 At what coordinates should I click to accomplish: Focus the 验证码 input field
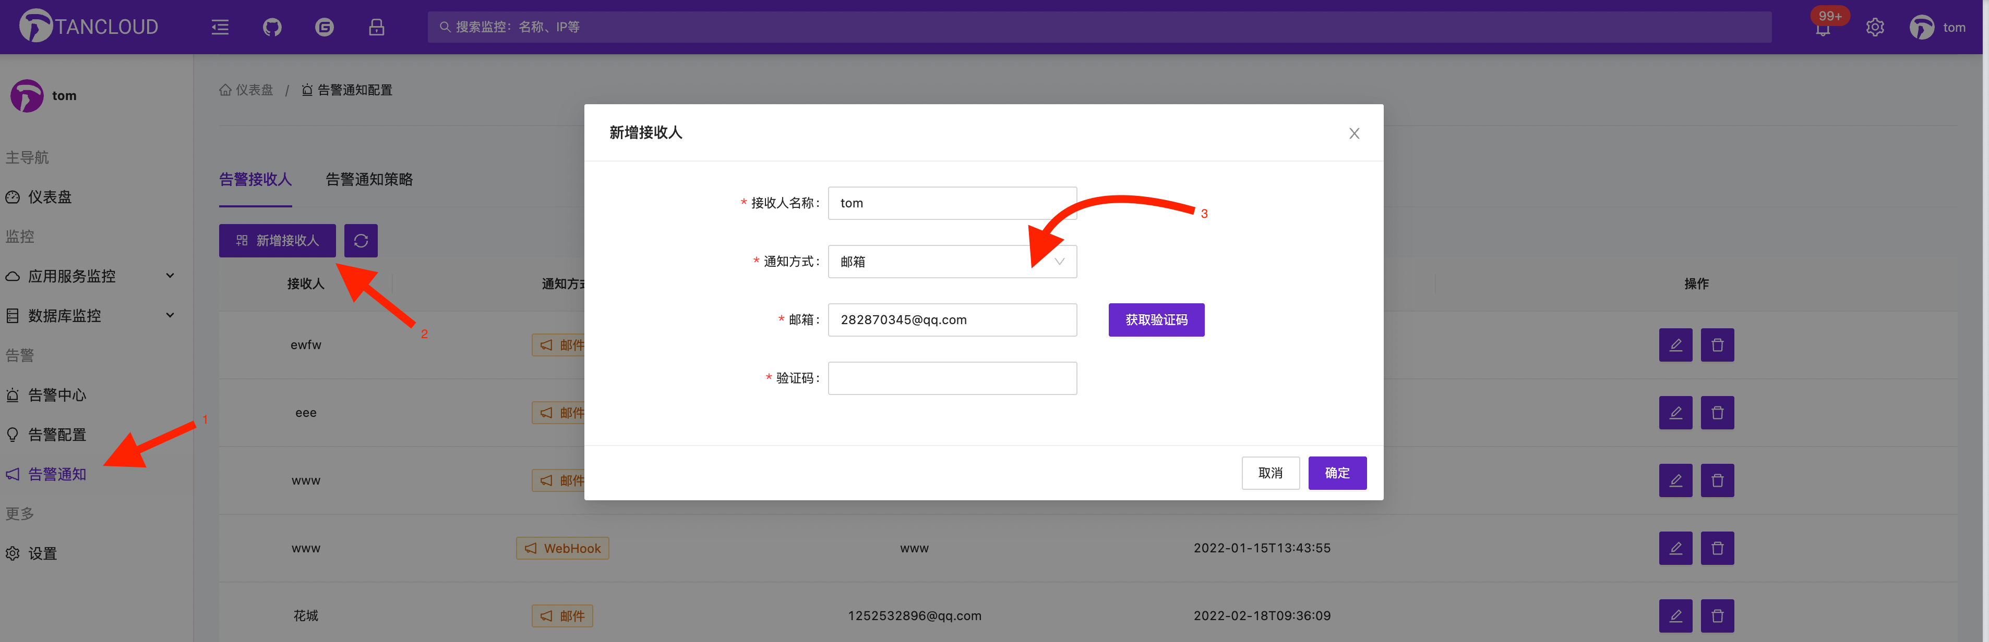[951, 378]
